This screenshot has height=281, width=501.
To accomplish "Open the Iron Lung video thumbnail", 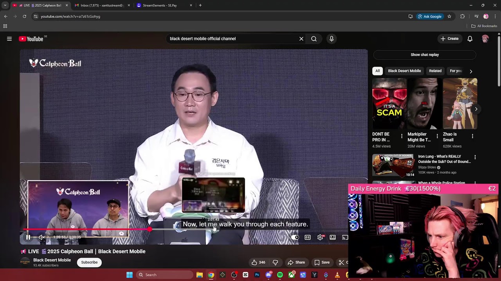I will (393, 165).
